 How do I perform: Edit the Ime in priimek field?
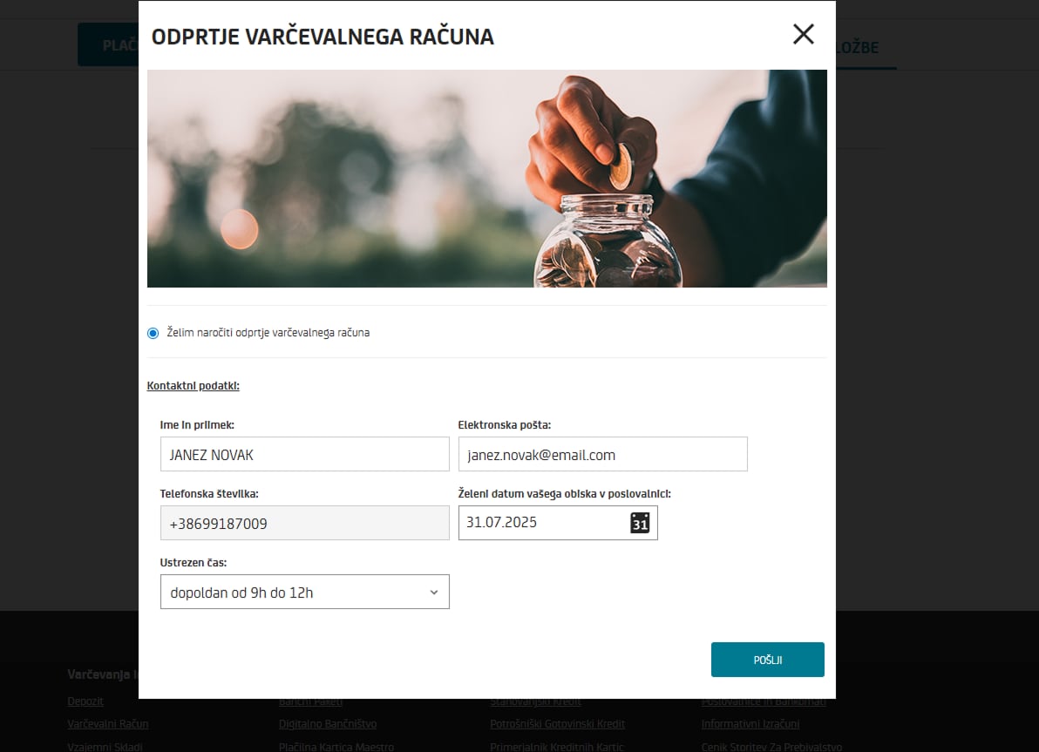click(x=305, y=454)
